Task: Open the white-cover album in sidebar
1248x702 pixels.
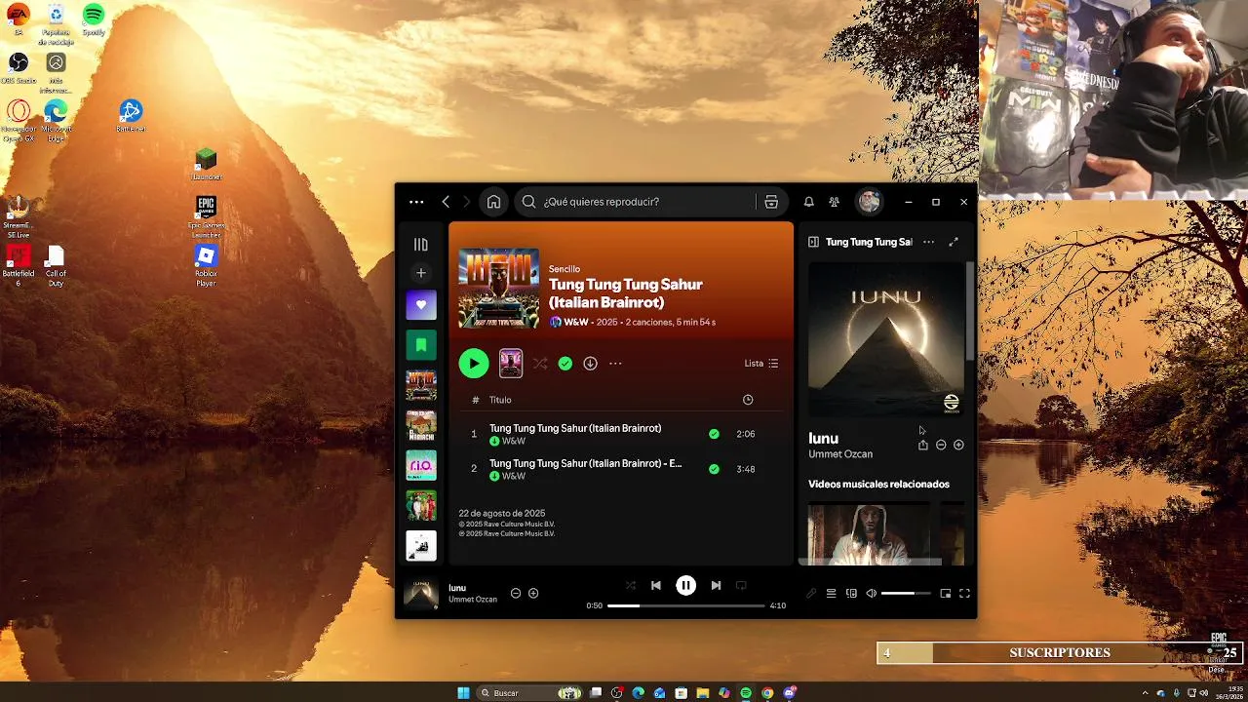Action: coord(421,545)
